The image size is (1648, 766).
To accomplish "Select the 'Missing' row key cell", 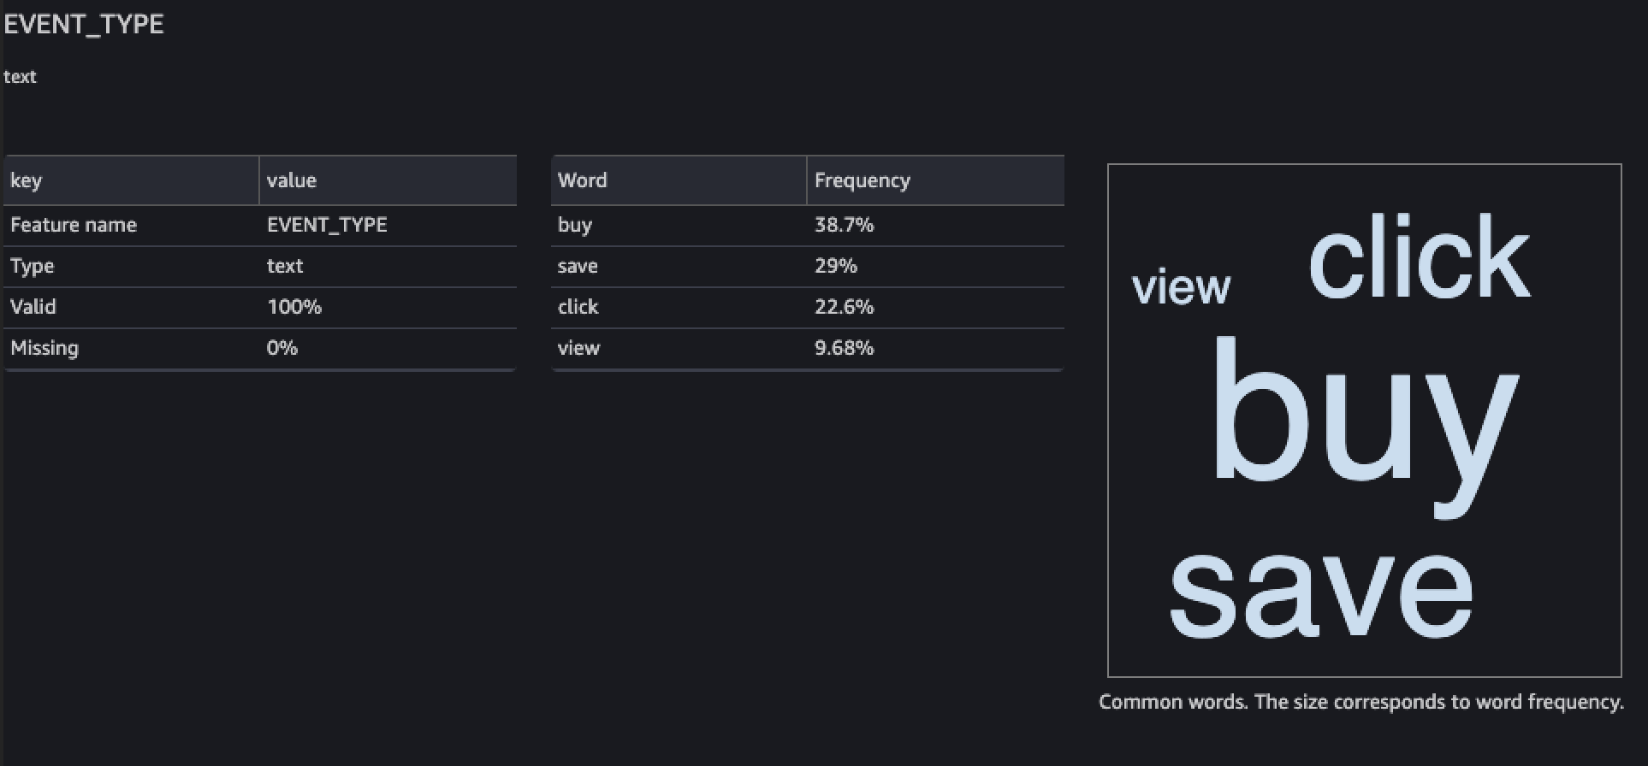I will 44,348.
